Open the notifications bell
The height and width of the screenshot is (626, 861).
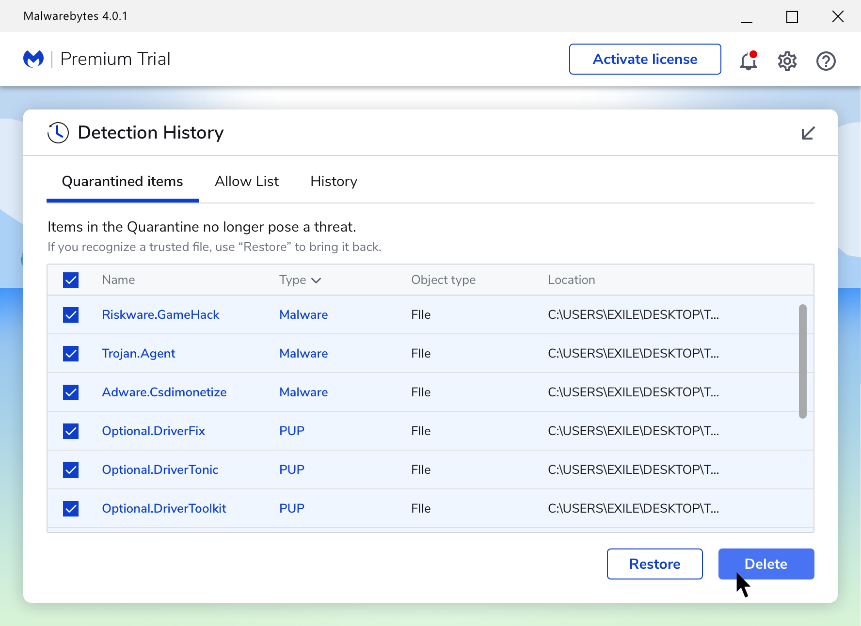(x=749, y=61)
